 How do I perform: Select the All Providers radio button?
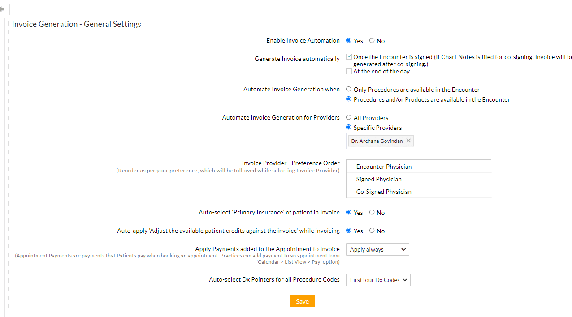pyautogui.click(x=348, y=117)
